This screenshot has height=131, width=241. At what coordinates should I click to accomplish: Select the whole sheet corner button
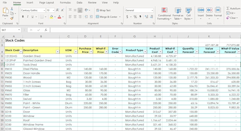[2, 36]
